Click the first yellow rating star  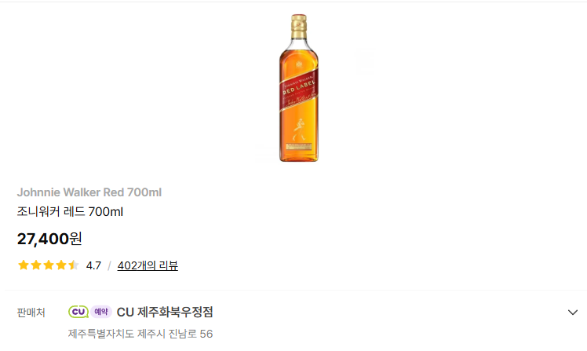click(x=24, y=265)
